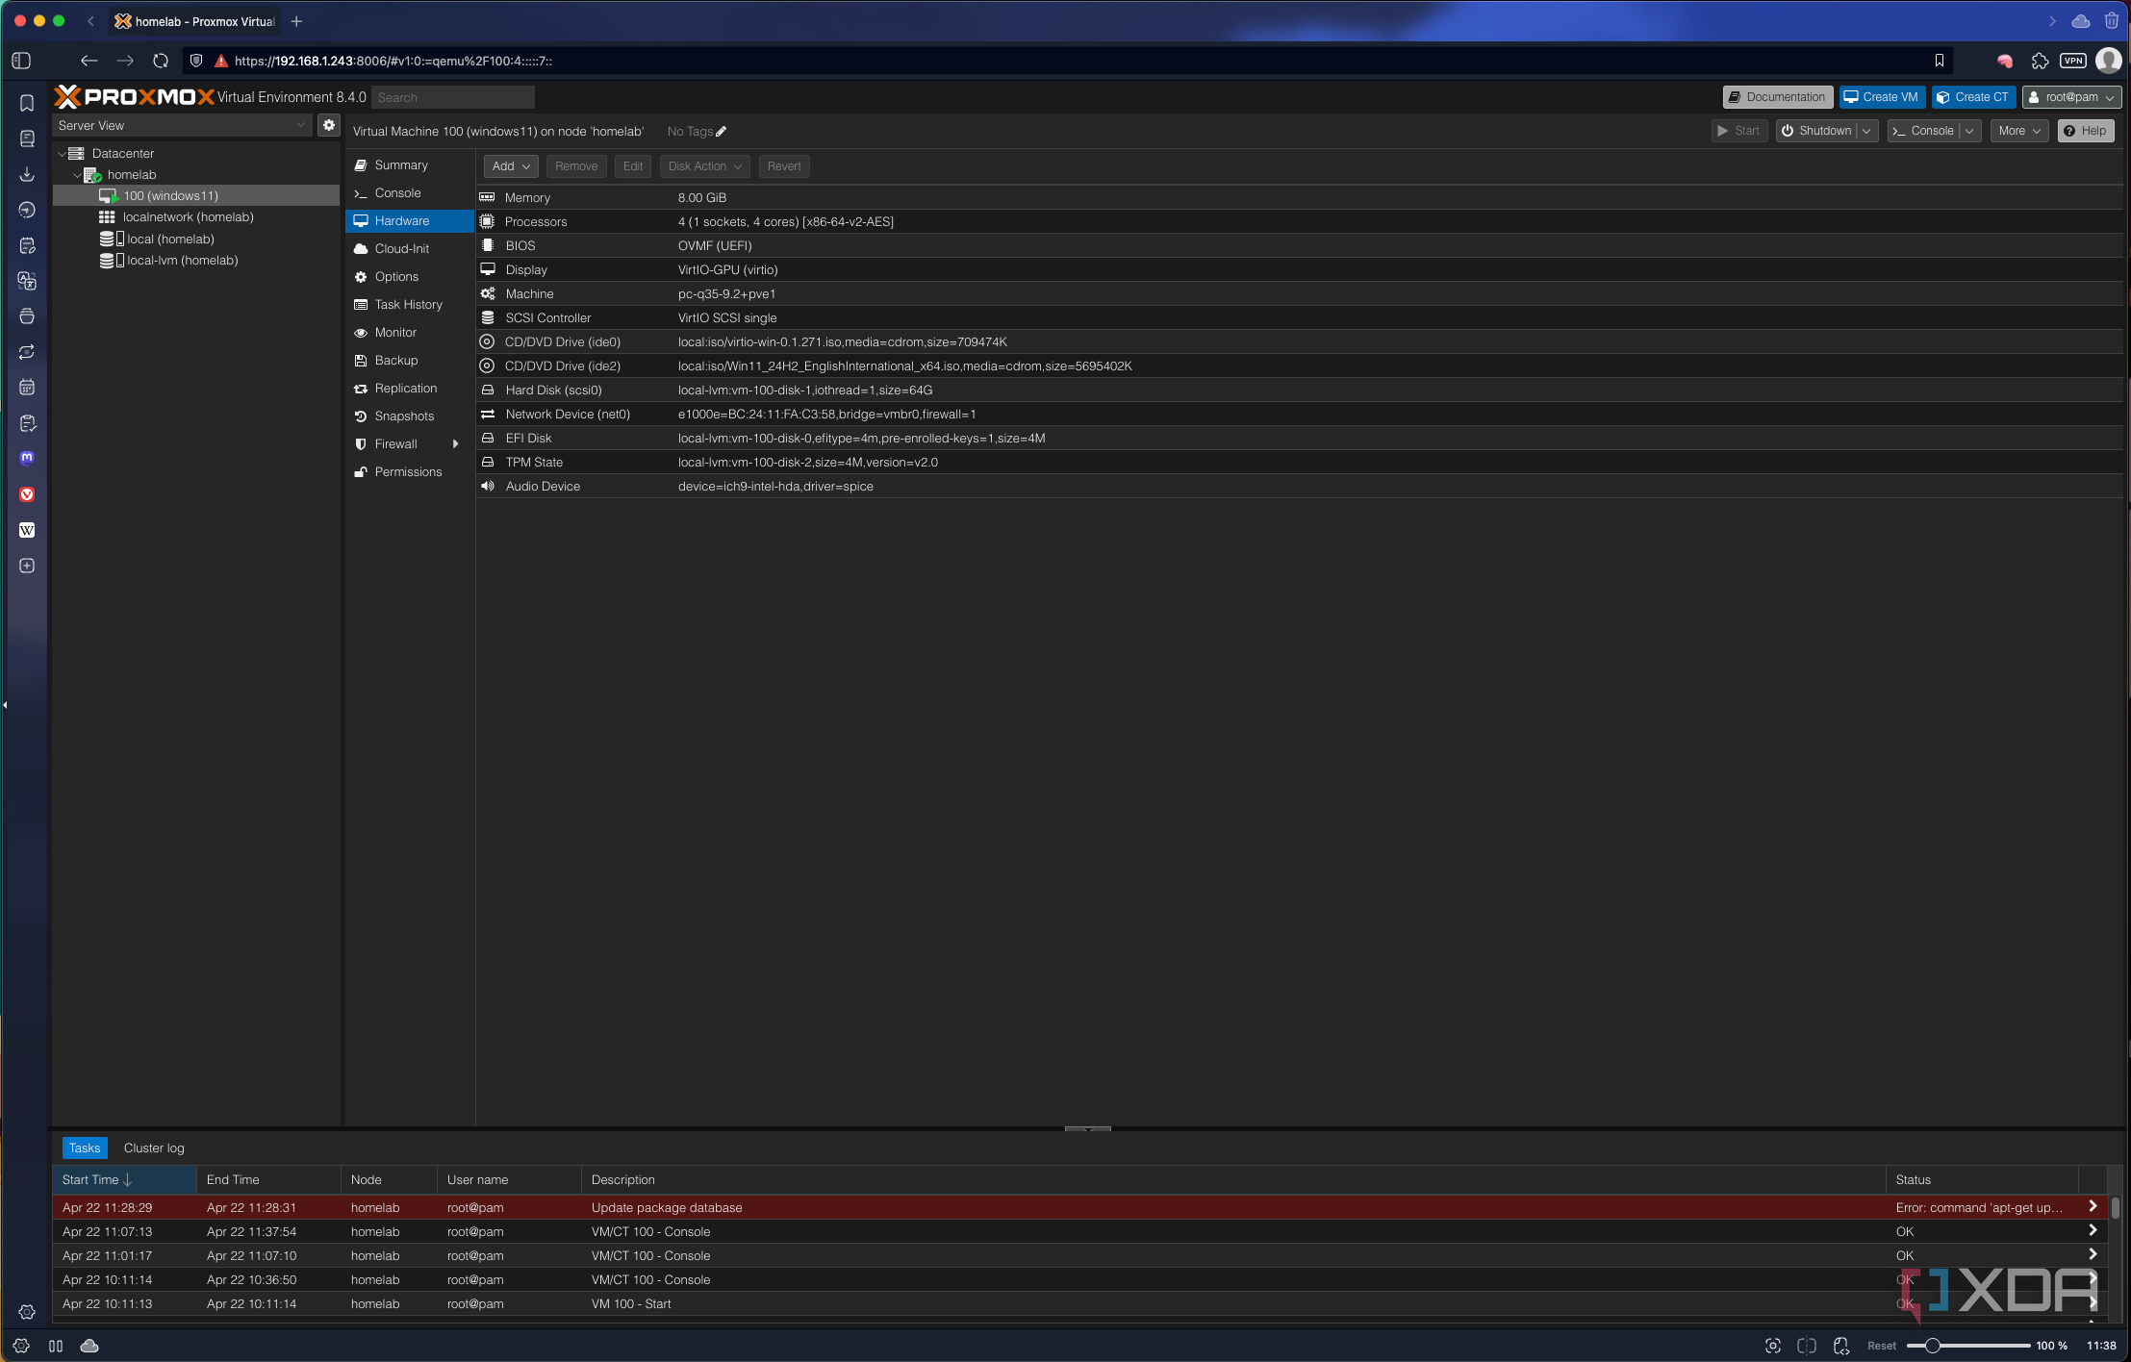
Task: Adjust the zoom slider in status bar
Action: (x=1931, y=1346)
